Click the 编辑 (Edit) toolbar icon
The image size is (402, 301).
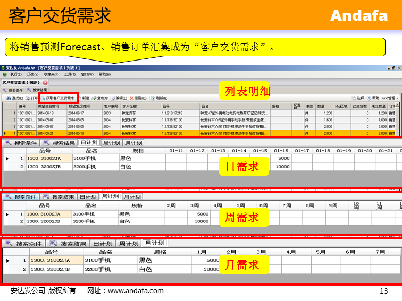tap(112, 98)
